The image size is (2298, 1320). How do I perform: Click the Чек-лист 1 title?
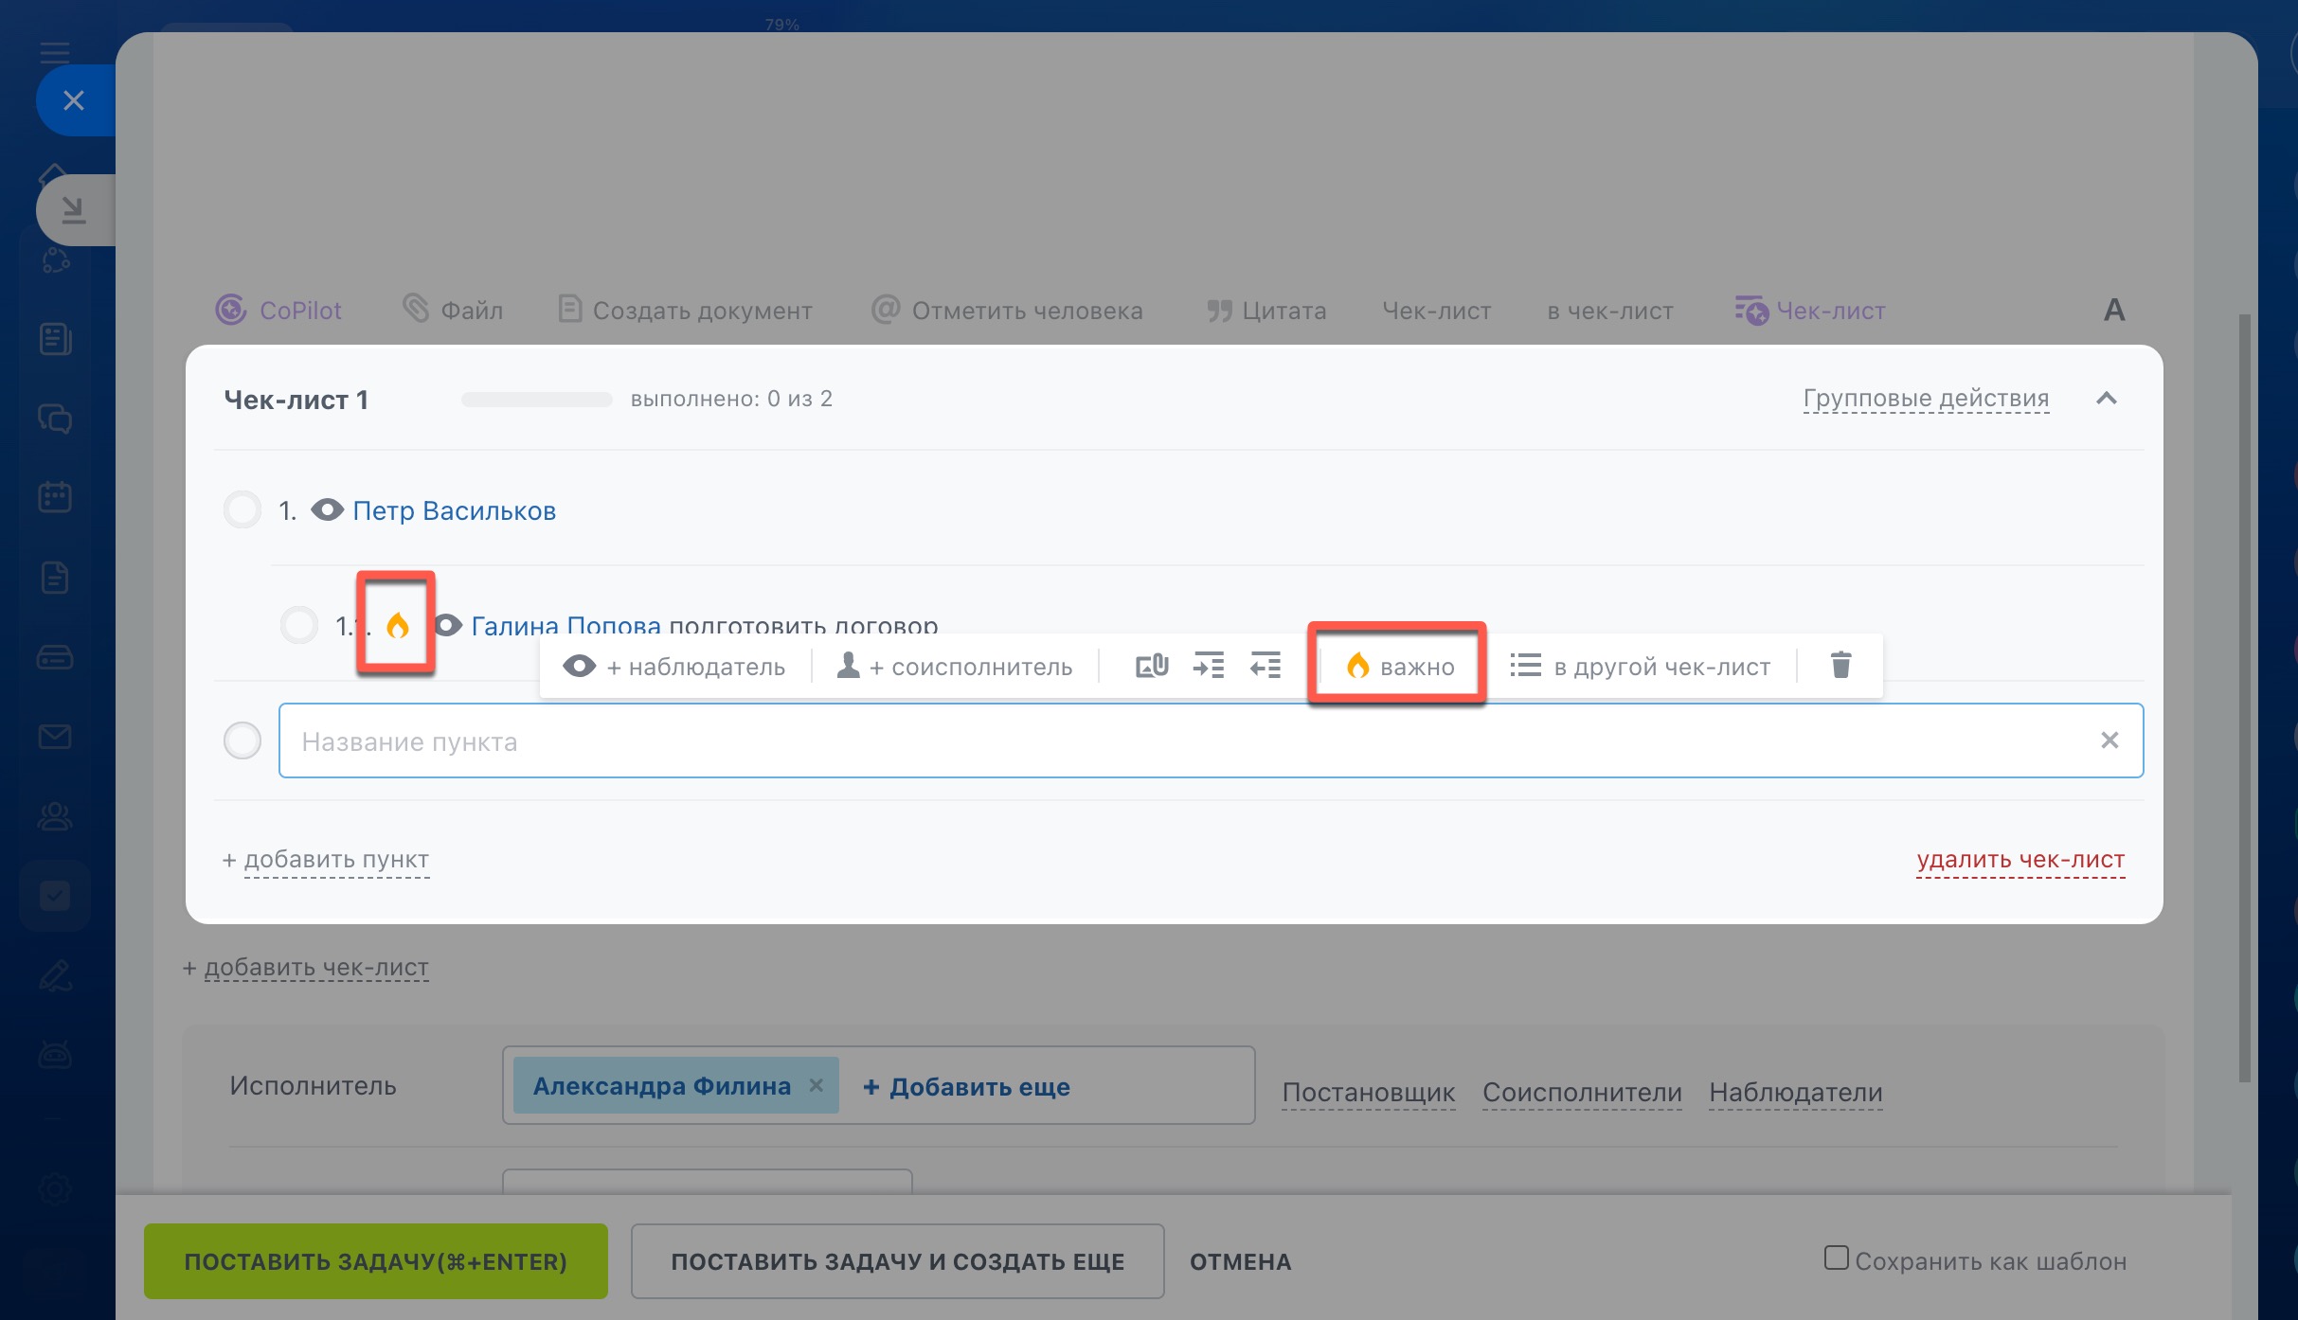pos(296,400)
